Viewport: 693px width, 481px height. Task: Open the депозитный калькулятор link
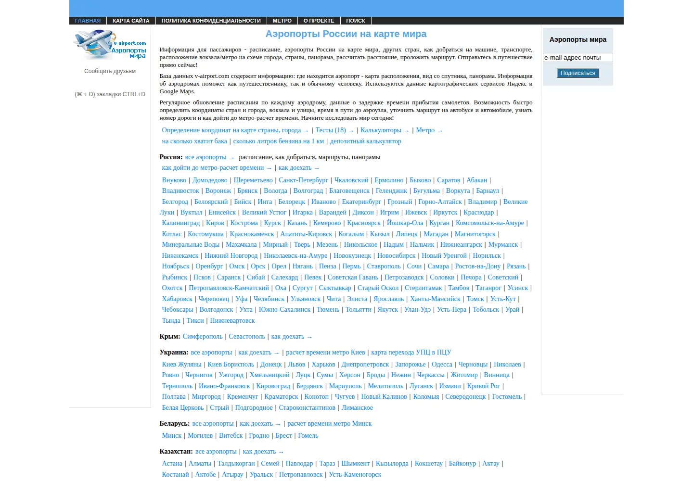[x=366, y=141]
